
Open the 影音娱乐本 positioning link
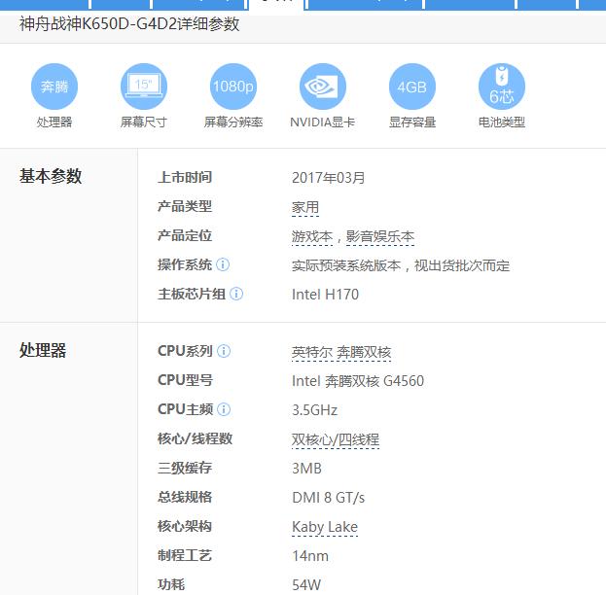[x=380, y=236]
